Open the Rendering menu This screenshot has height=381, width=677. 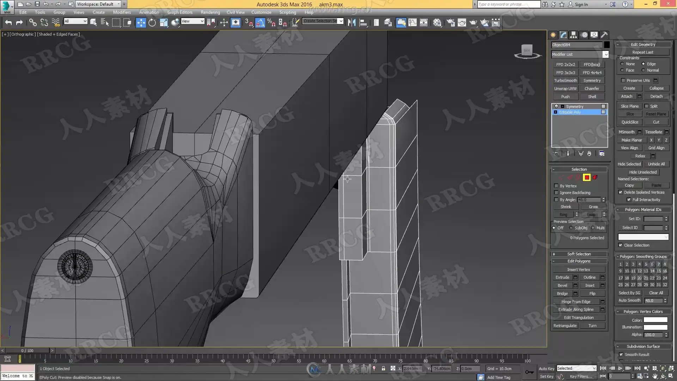(210, 12)
